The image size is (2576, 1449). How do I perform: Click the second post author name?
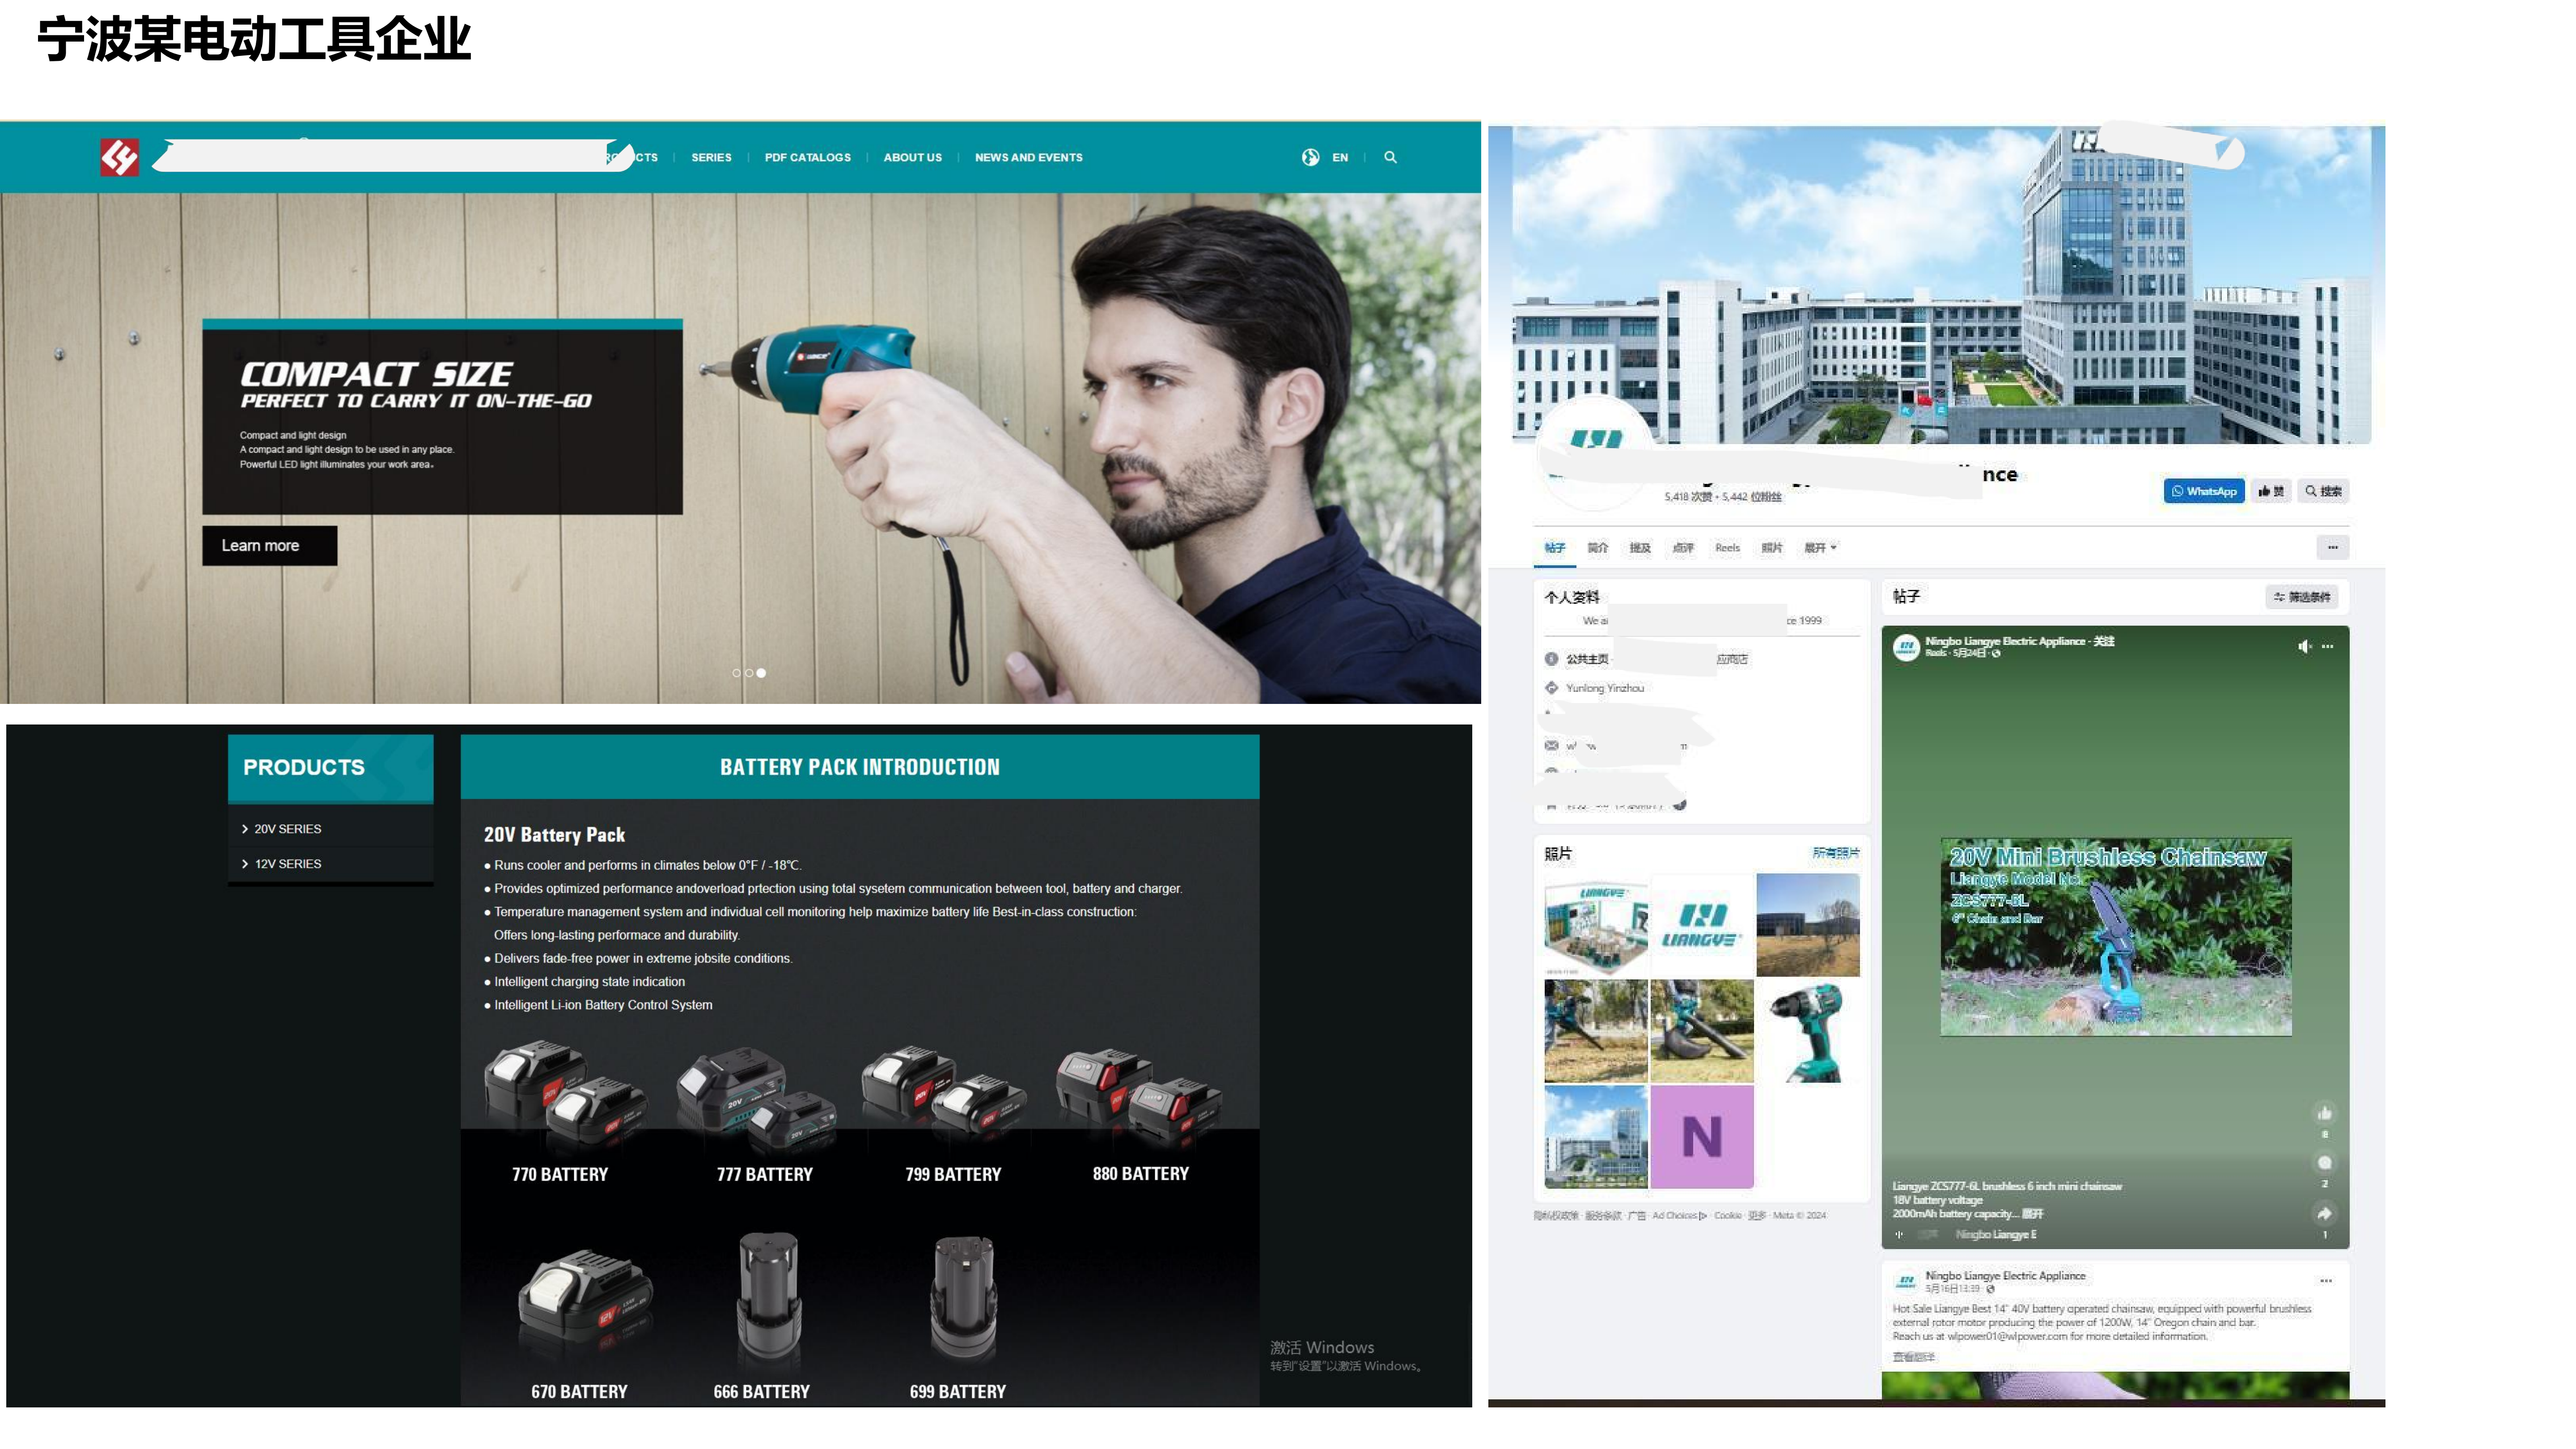tap(2005, 1276)
